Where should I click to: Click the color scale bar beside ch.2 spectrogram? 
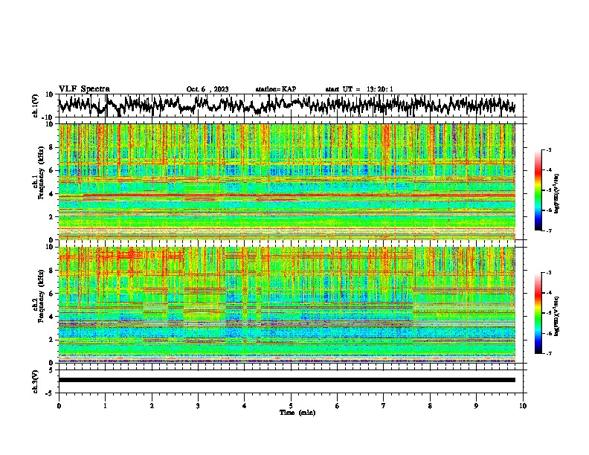point(538,313)
